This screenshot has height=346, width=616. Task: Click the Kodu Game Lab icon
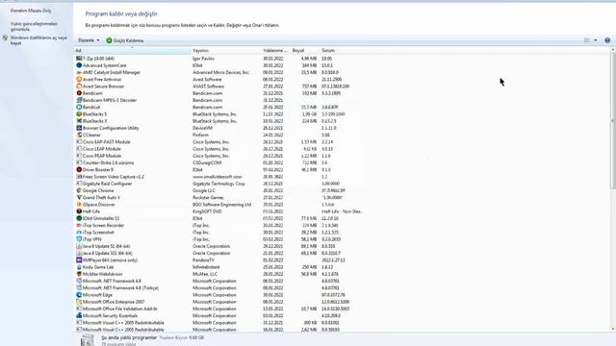click(79, 267)
